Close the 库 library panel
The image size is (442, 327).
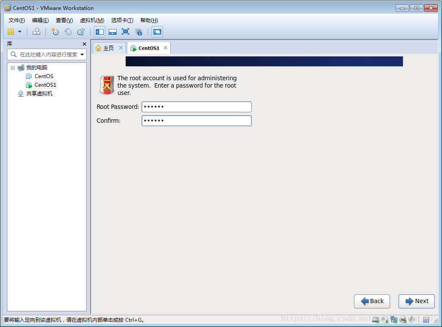(84, 44)
